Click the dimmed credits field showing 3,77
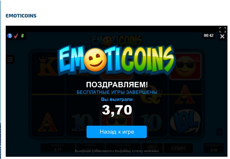 pos(58,148)
